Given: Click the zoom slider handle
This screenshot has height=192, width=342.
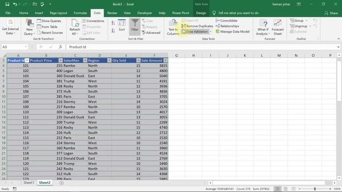Looking at the screenshot, I should [x=315, y=189].
